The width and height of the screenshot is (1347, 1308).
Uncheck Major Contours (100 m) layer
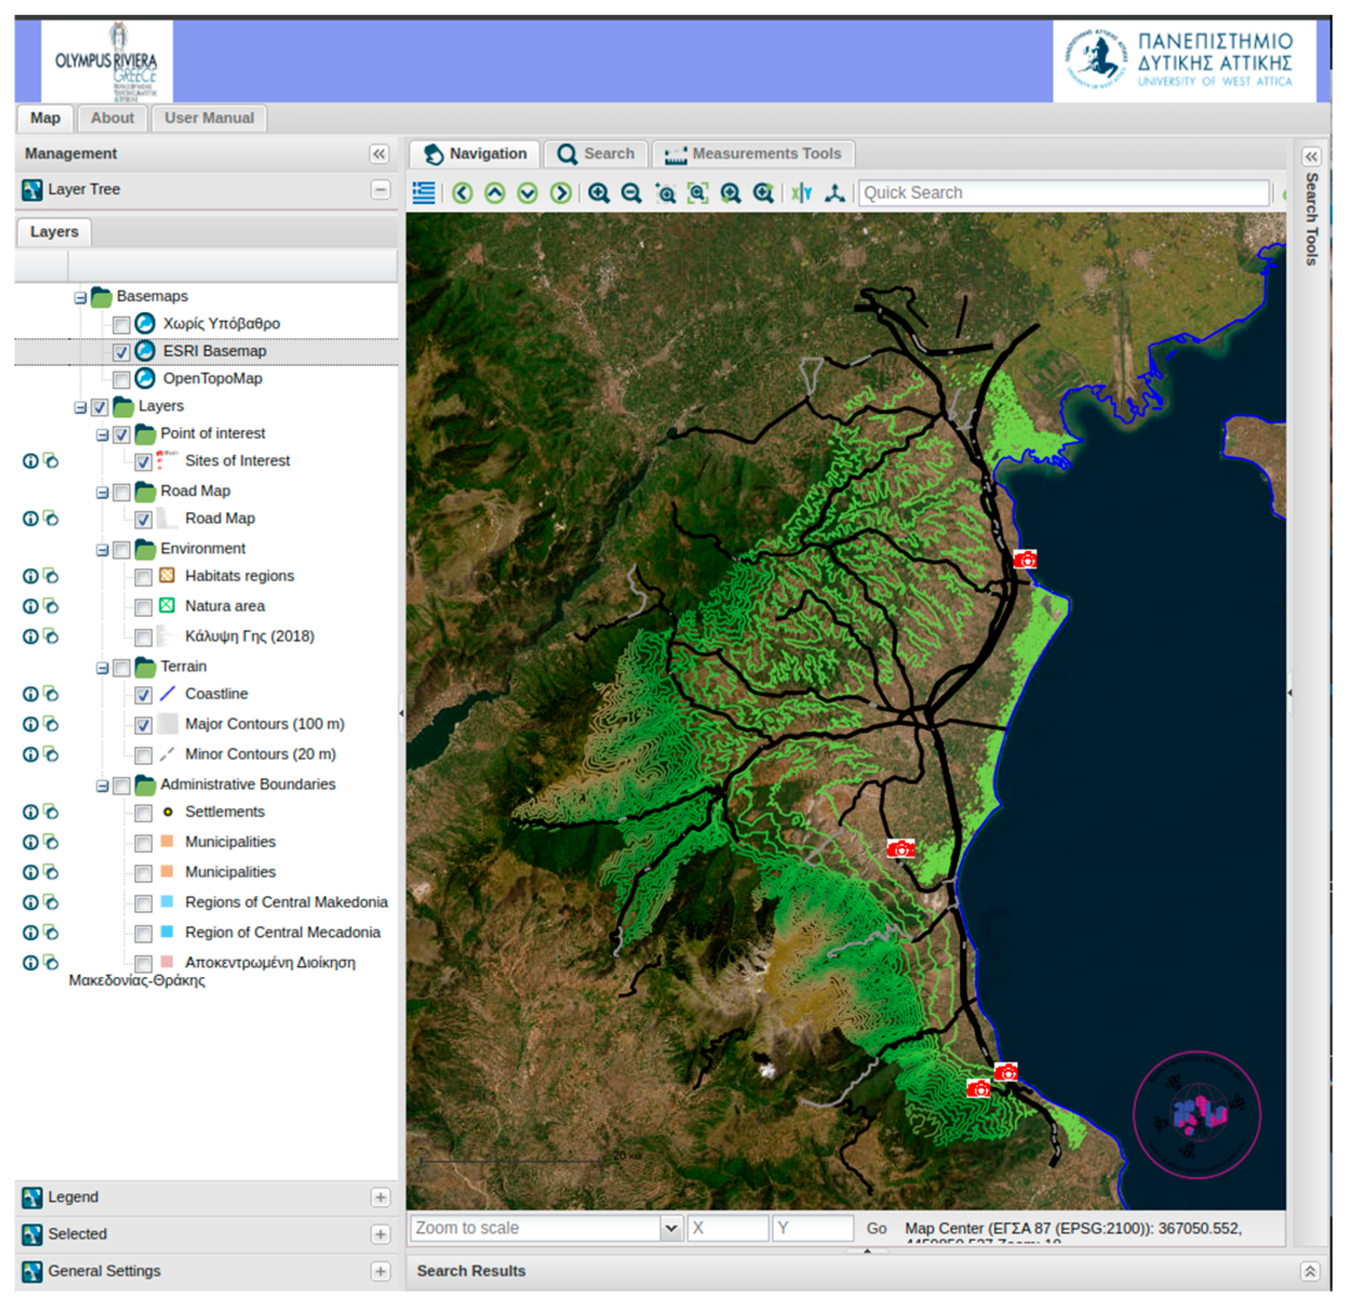pyautogui.click(x=143, y=725)
